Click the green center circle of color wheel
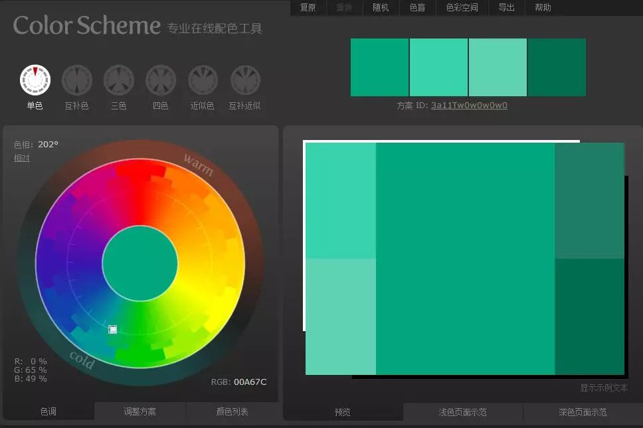 (140, 263)
